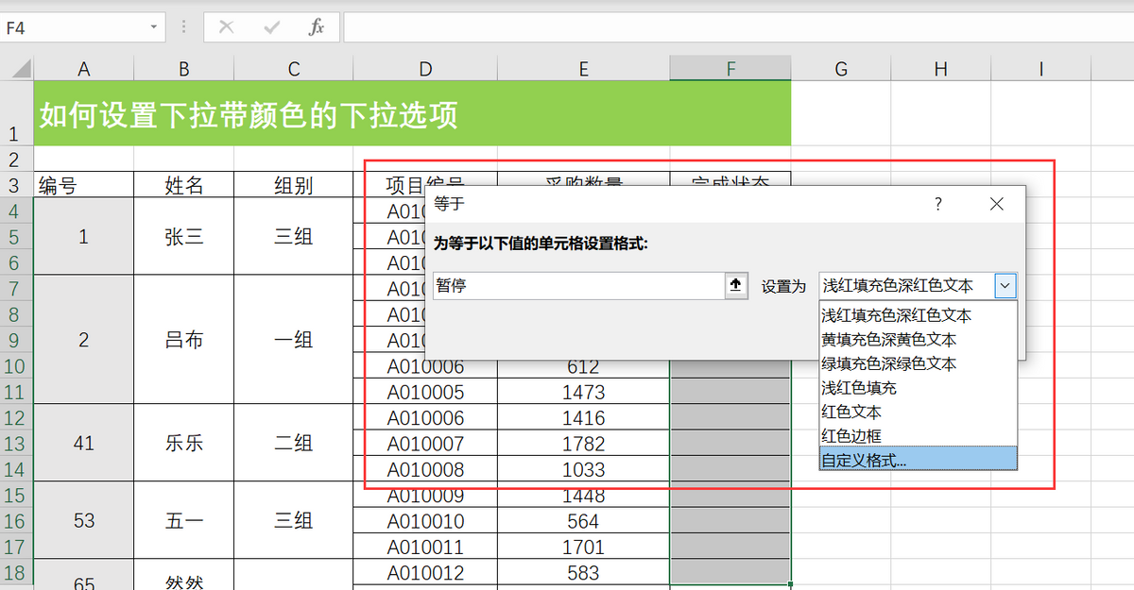Screen dimensions: 1134x590
Task: Click into the formula bar input area
Action: point(737,27)
